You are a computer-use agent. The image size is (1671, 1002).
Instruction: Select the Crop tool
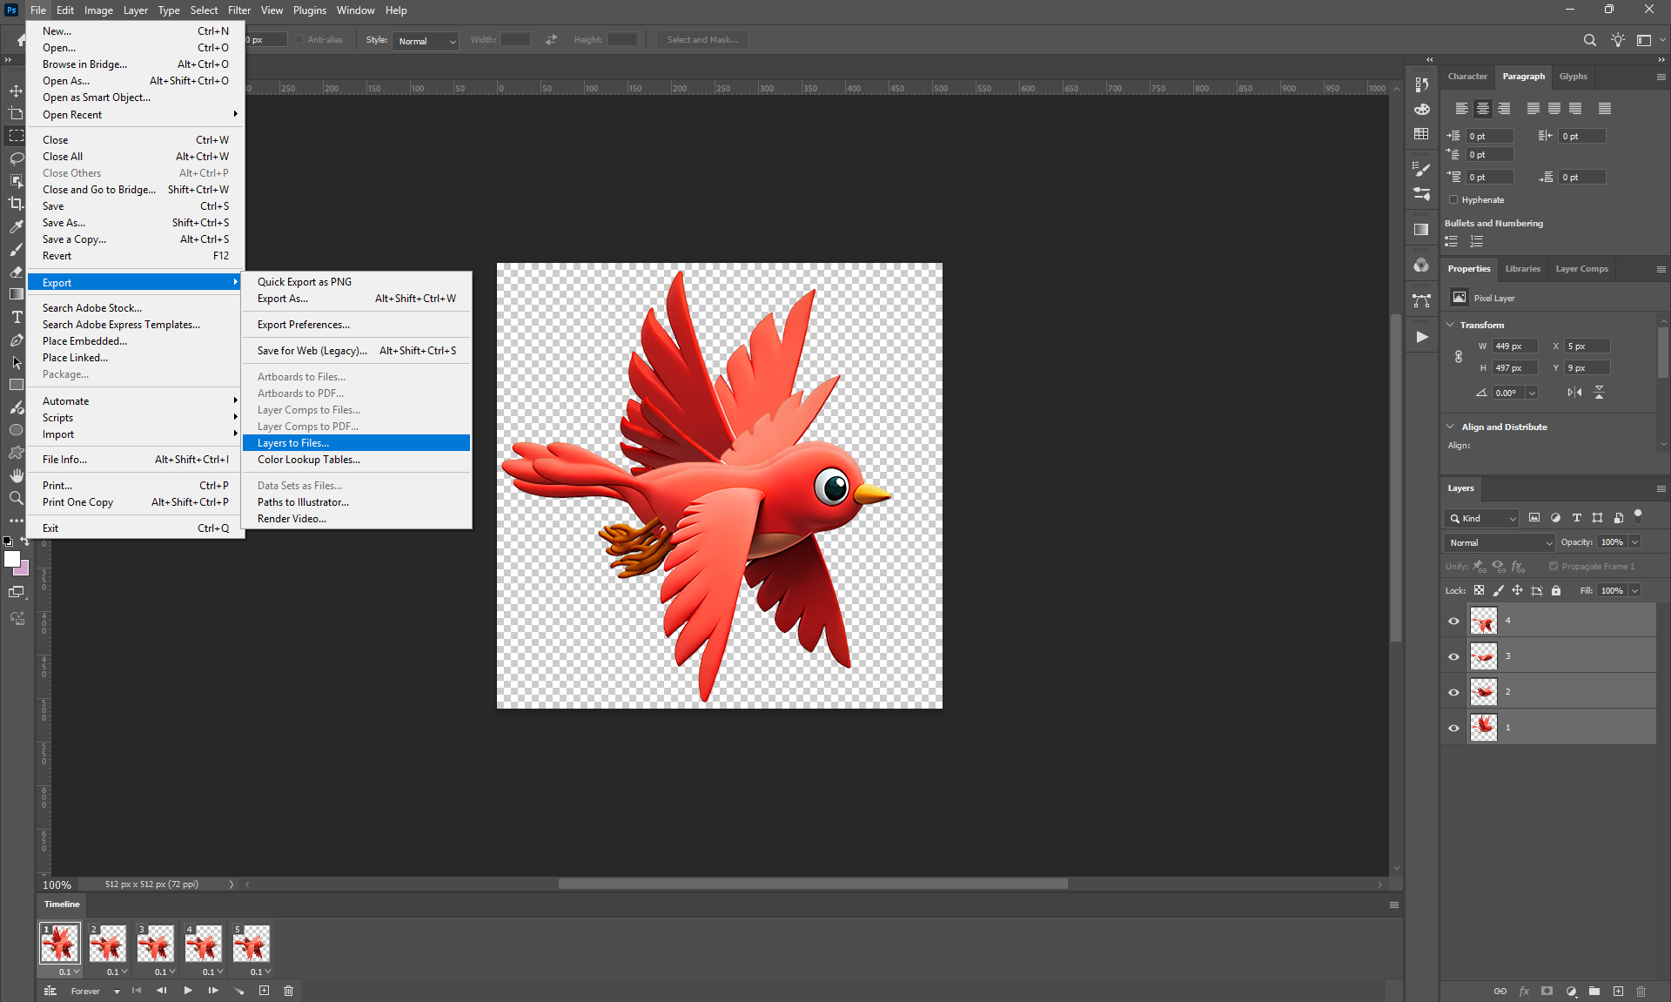(16, 204)
